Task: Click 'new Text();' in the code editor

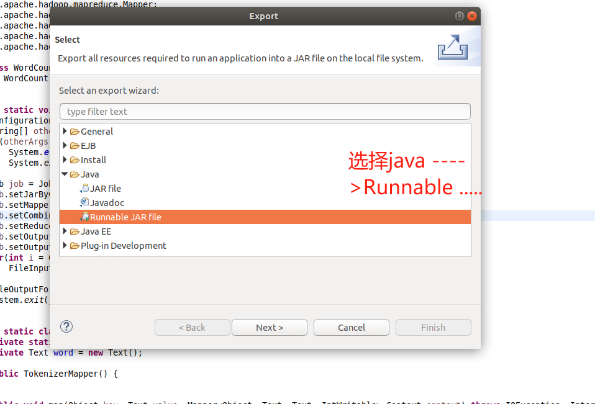Action: click(116, 353)
